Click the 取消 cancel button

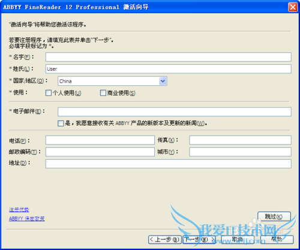coord(238,240)
